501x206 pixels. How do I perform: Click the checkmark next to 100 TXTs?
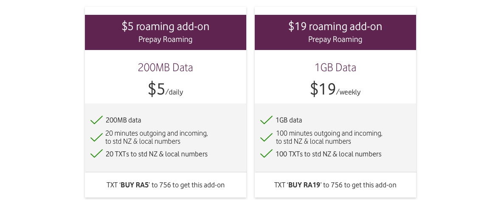tap(266, 154)
